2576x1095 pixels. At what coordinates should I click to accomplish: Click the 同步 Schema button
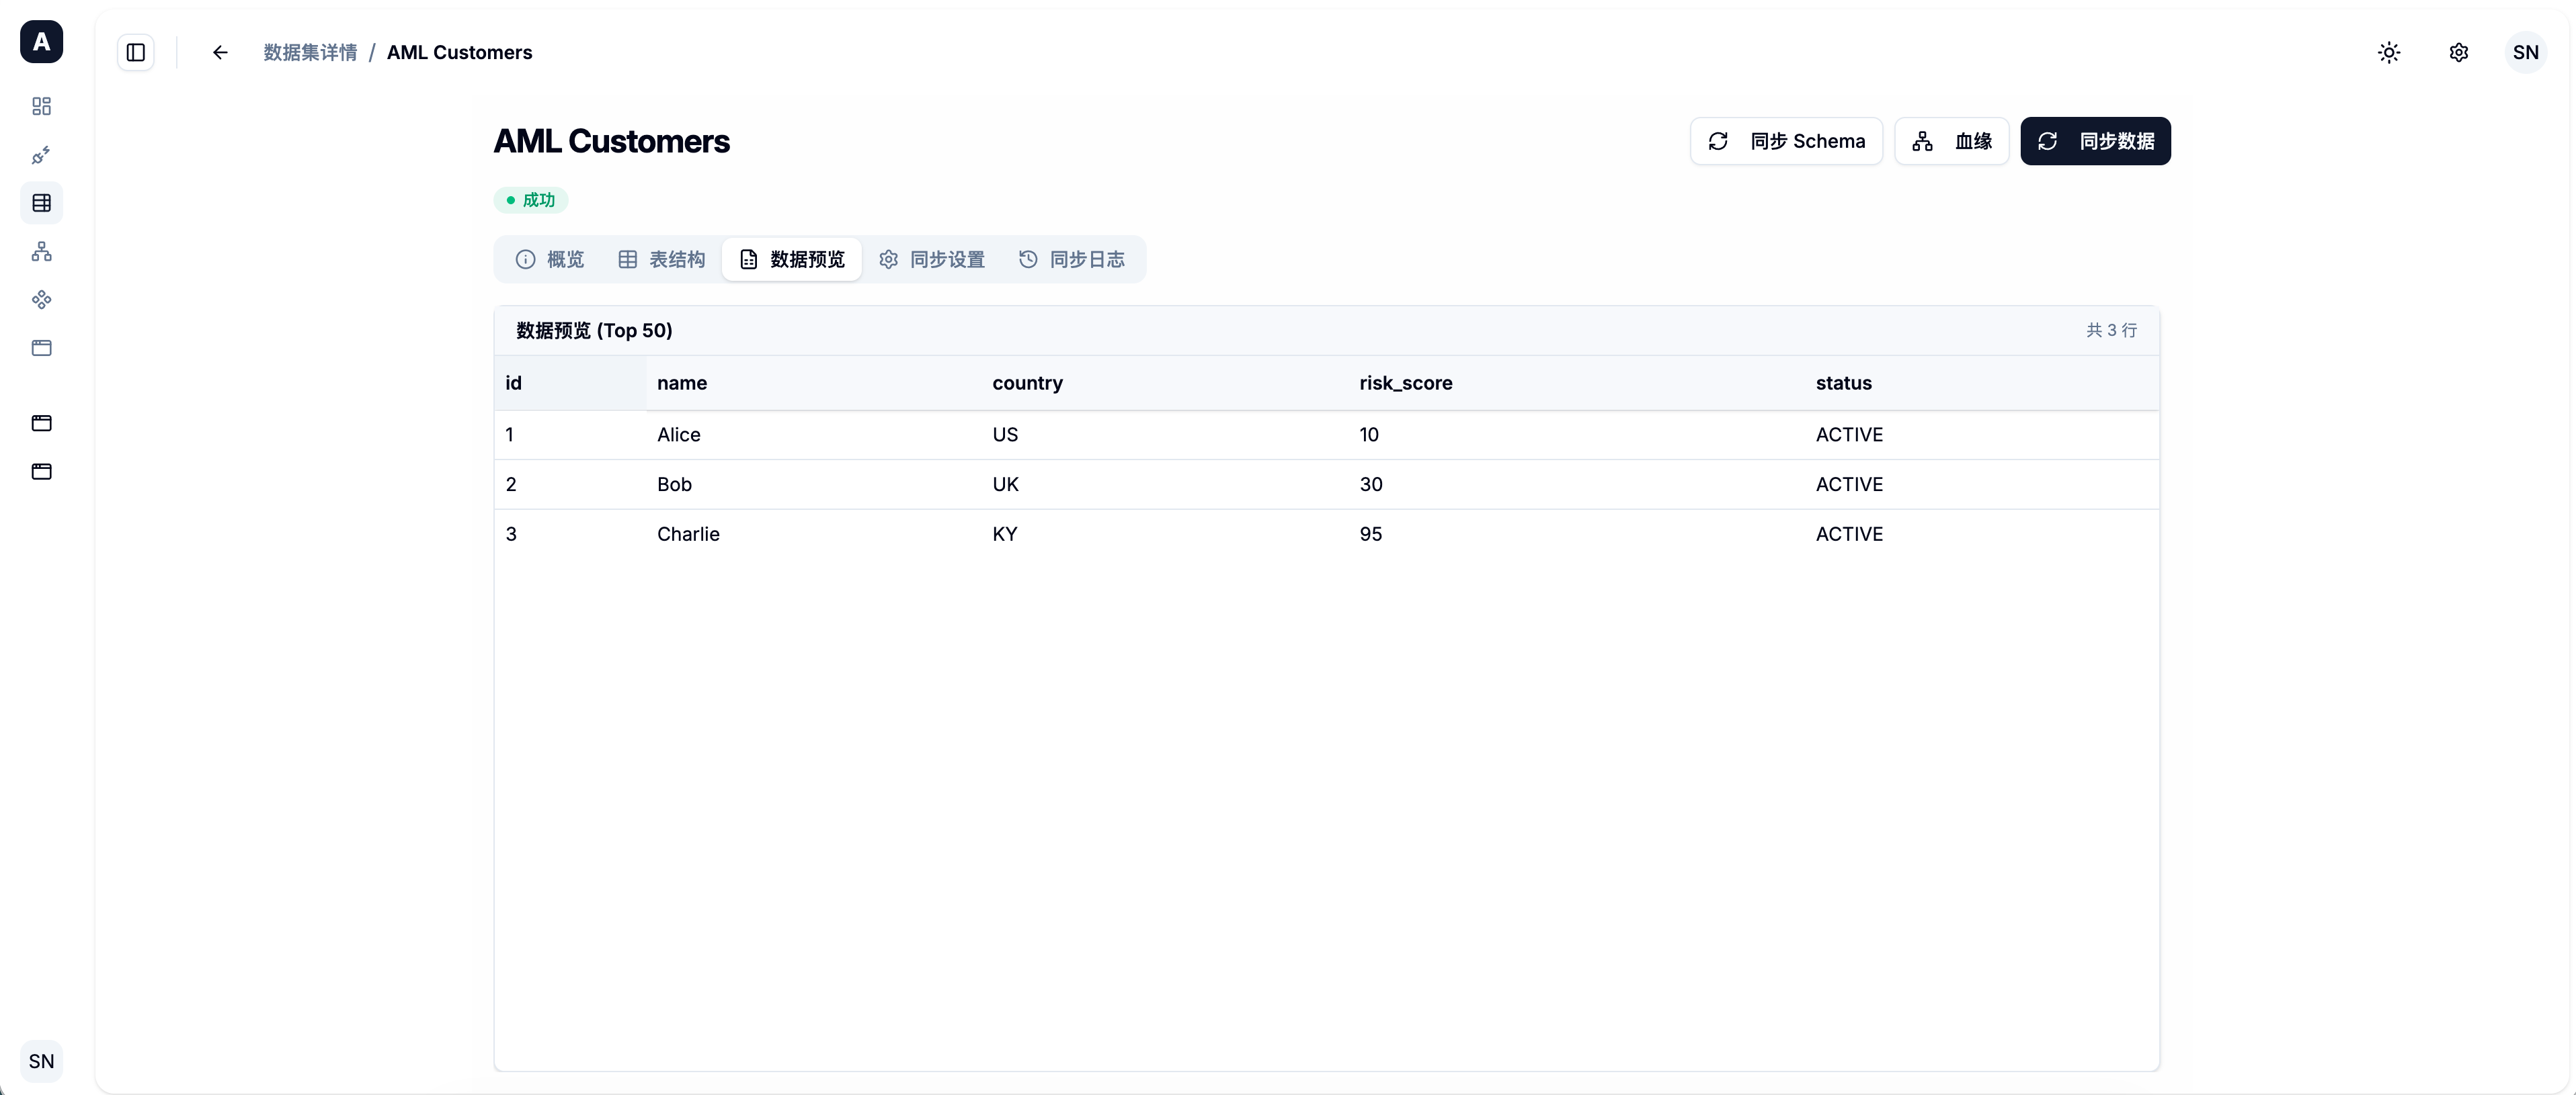tap(1786, 141)
